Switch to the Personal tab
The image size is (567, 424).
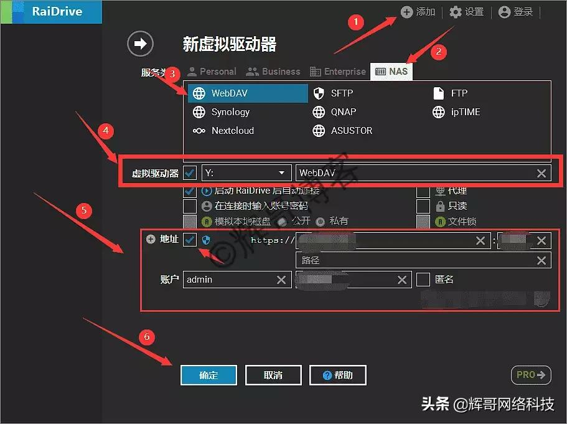[x=212, y=72]
